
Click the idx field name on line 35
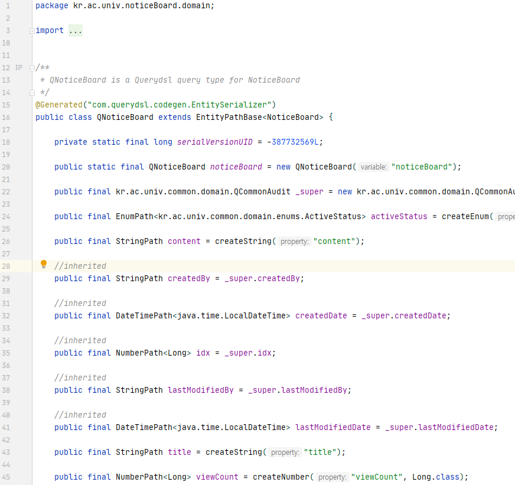coord(203,353)
